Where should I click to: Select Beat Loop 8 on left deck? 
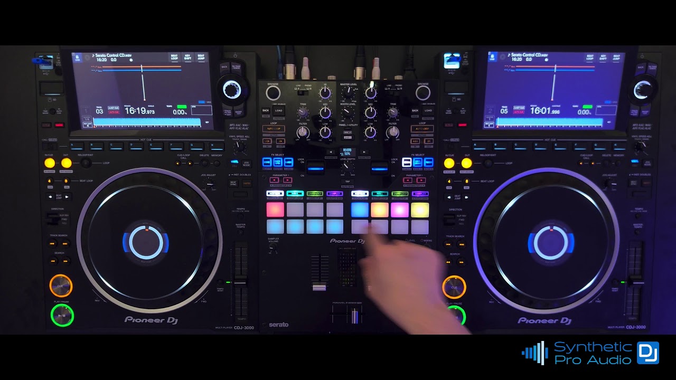tap(66, 181)
